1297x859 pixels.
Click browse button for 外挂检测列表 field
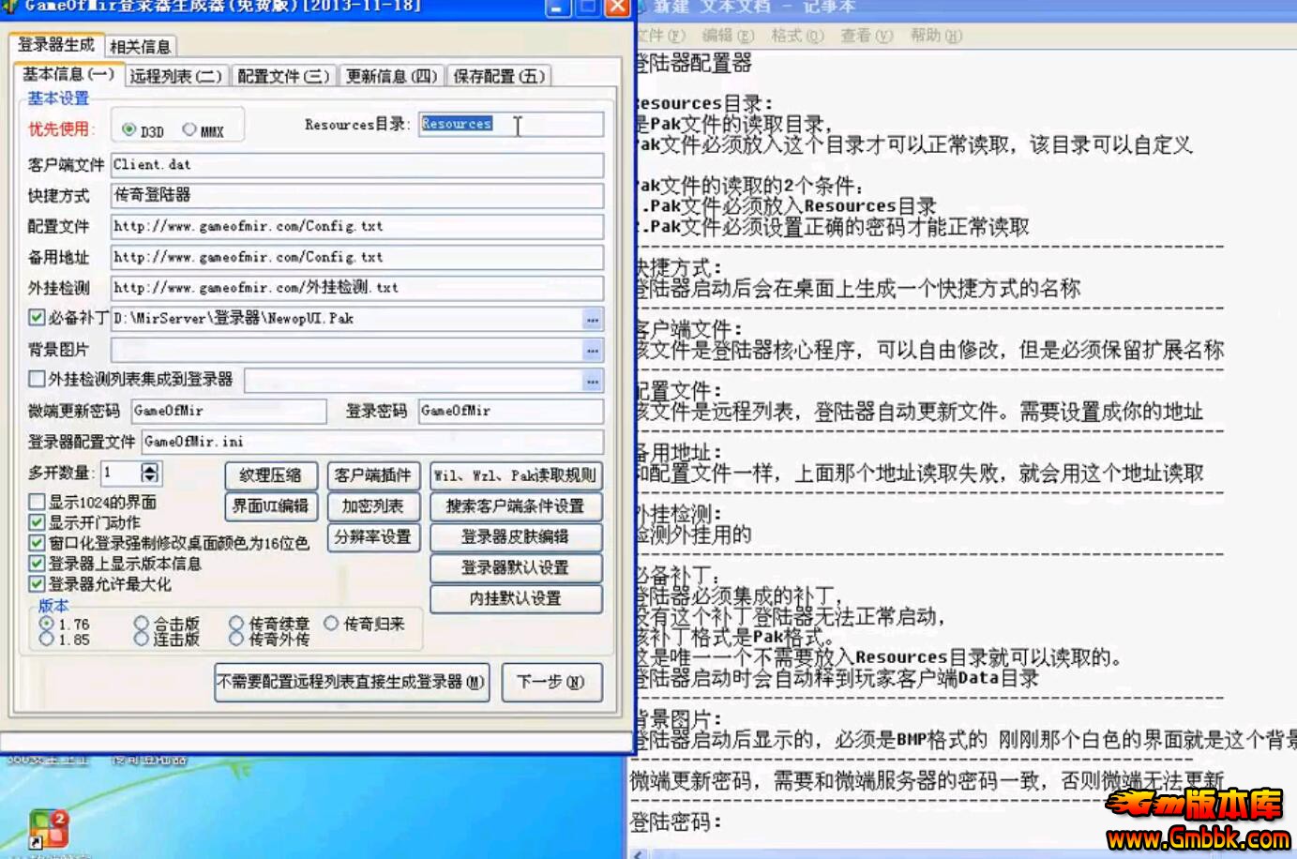tap(592, 382)
